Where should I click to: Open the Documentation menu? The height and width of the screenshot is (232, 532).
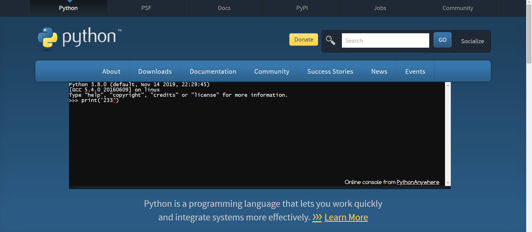tap(213, 72)
